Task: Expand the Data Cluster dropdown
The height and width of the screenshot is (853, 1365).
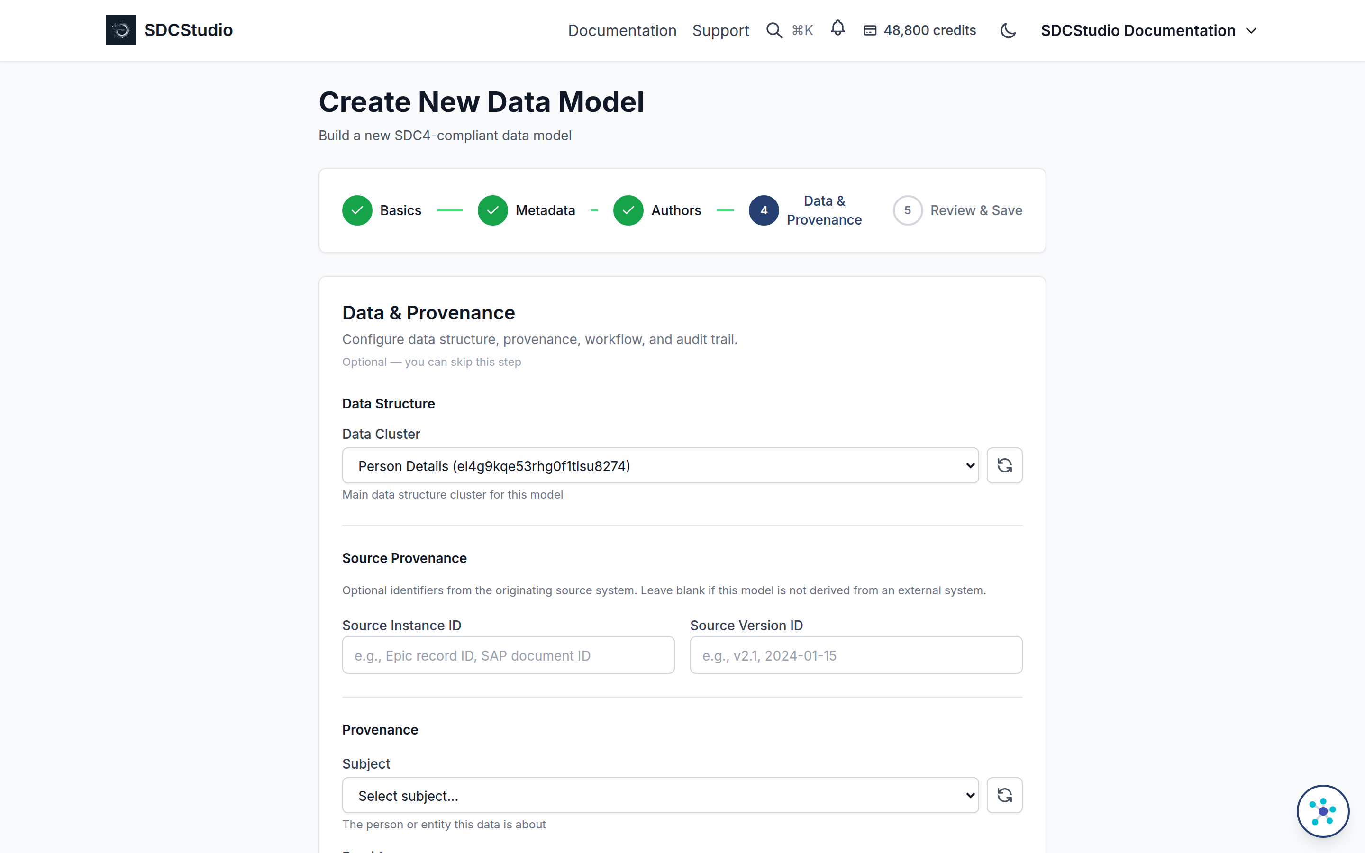Action: (x=660, y=465)
